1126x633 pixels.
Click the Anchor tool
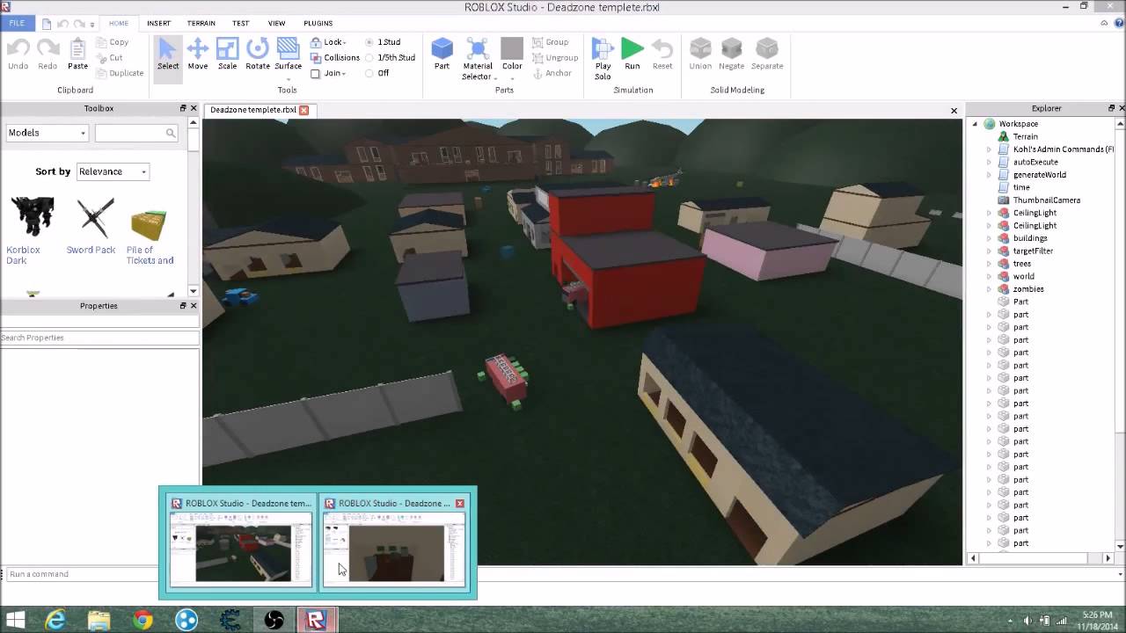point(552,73)
